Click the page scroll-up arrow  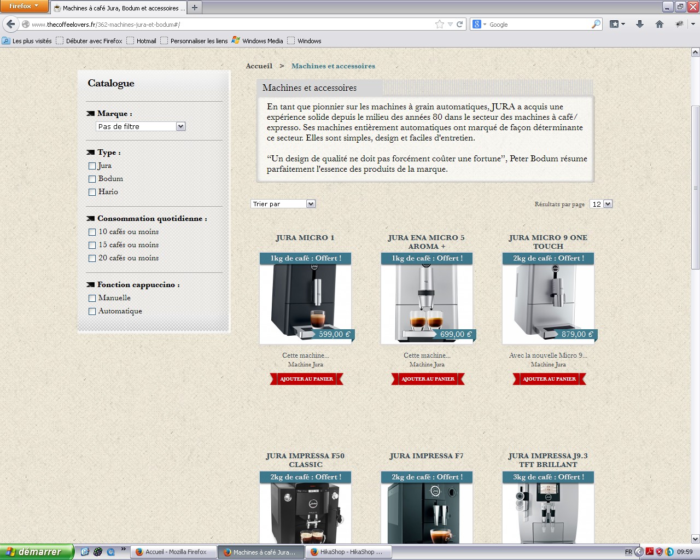695,52
